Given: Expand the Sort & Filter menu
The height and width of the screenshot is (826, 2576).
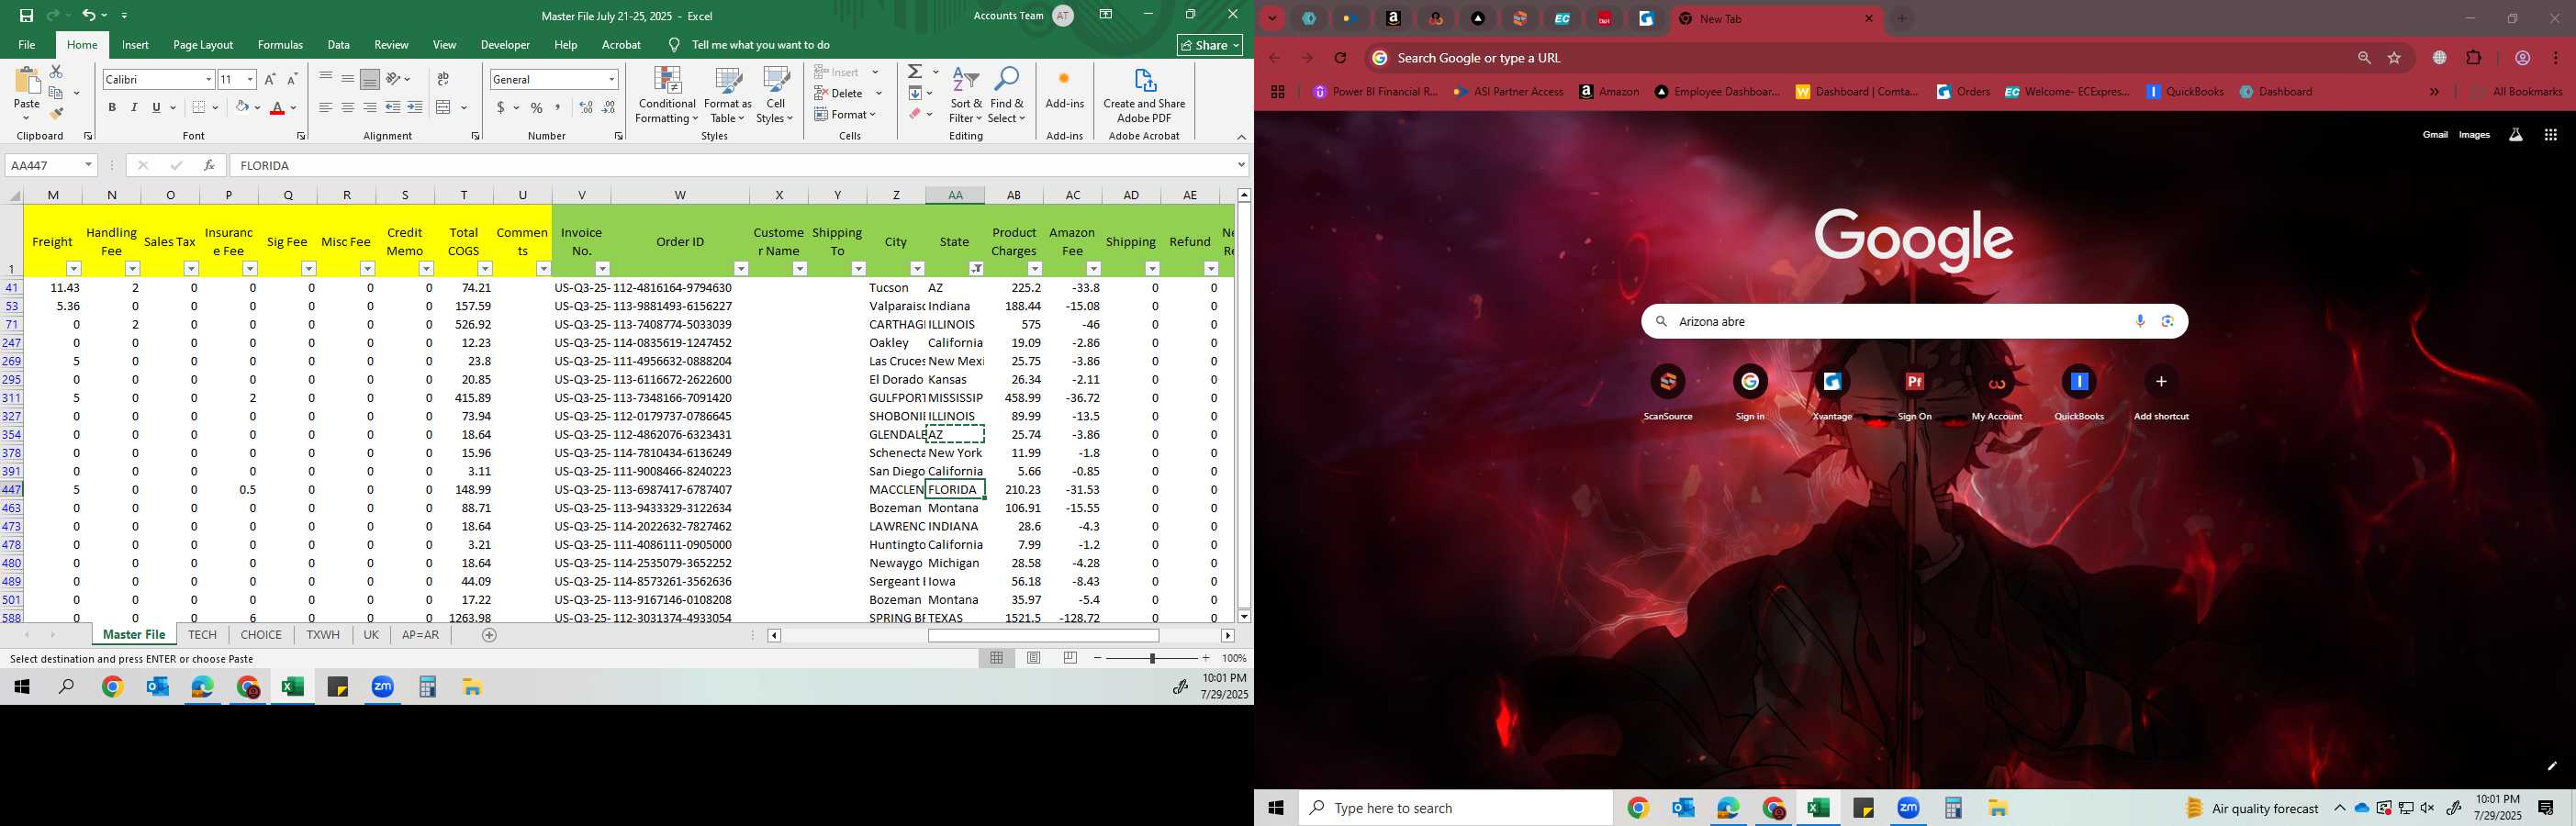Looking at the screenshot, I should coord(965,96).
